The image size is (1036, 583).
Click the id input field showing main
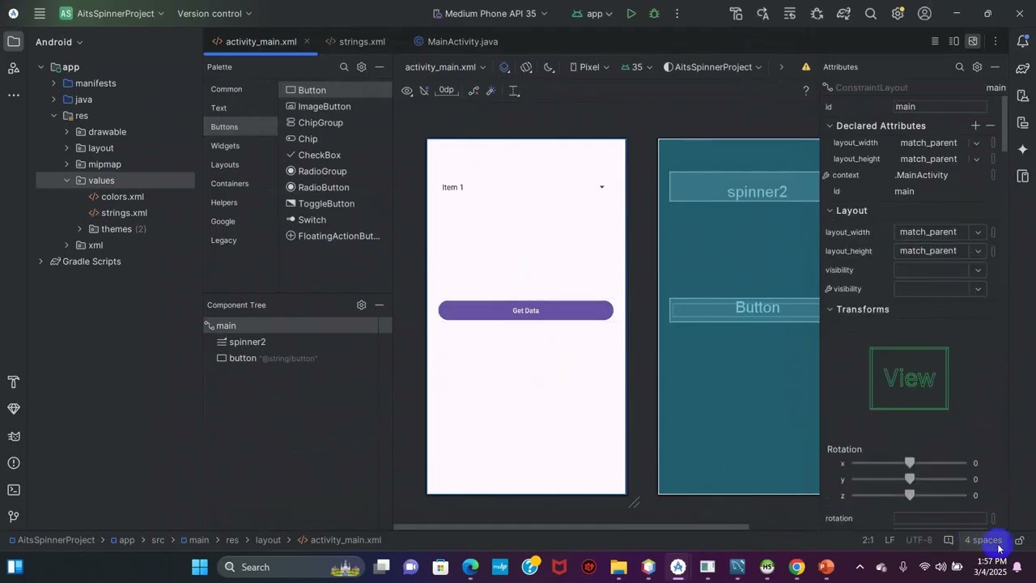click(x=940, y=107)
